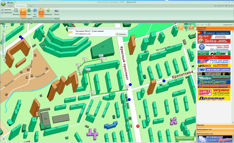The height and width of the screenshot is (143, 234).
Task: Toggle the map overlay 3D button
Action: (x=191, y=27)
